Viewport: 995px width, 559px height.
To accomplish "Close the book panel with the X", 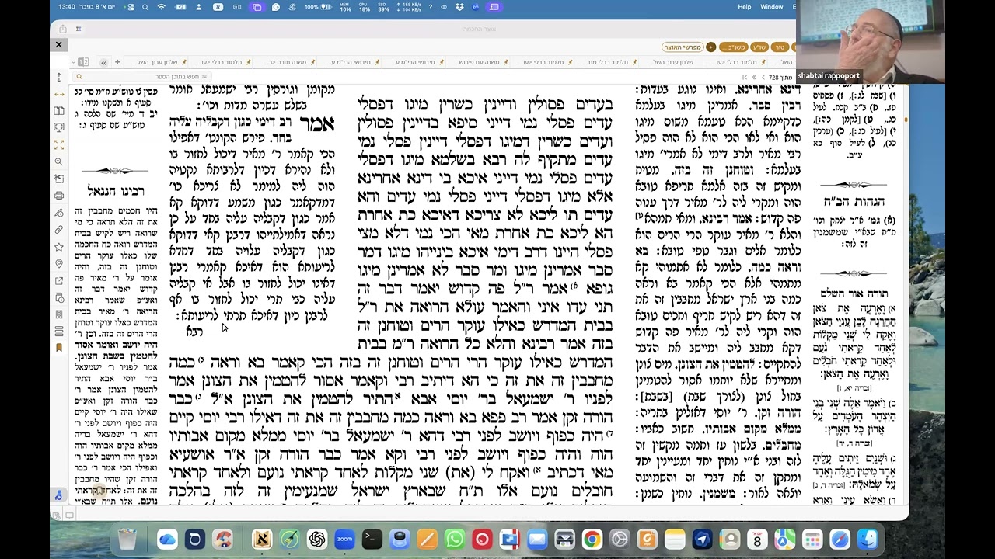I will tap(58, 45).
